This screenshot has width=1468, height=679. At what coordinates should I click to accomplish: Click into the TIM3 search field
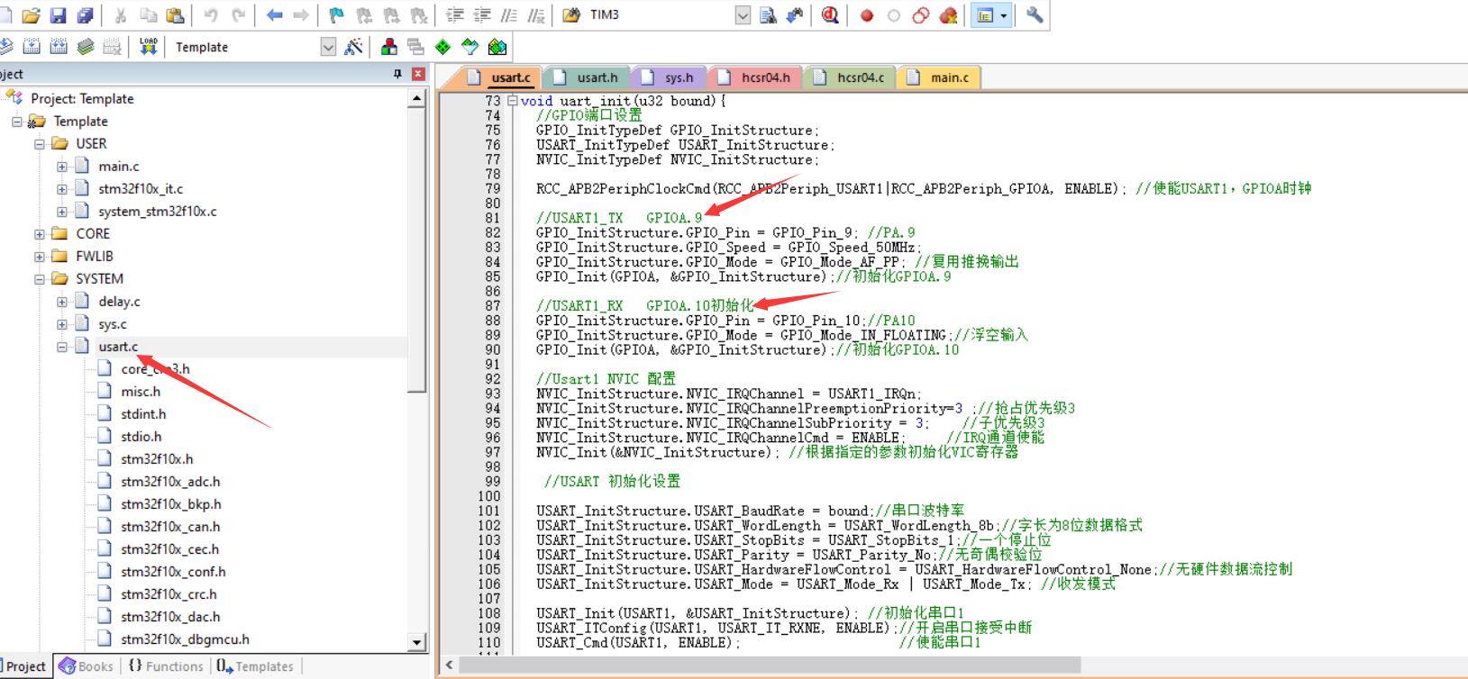tap(660, 15)
